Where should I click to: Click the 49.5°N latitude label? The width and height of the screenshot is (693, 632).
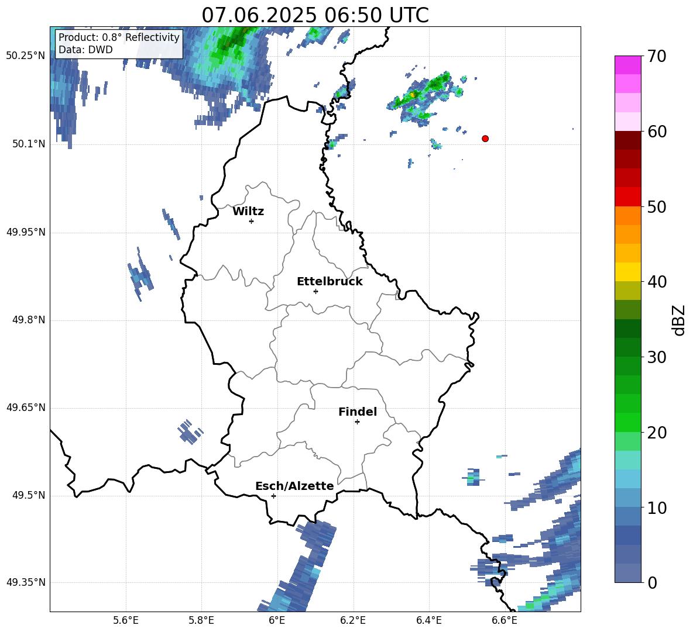[x=29, y=495]
